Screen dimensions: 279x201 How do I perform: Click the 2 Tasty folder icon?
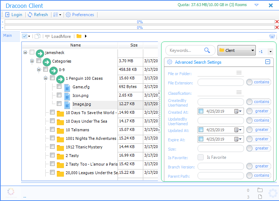[x=60, y=156]
